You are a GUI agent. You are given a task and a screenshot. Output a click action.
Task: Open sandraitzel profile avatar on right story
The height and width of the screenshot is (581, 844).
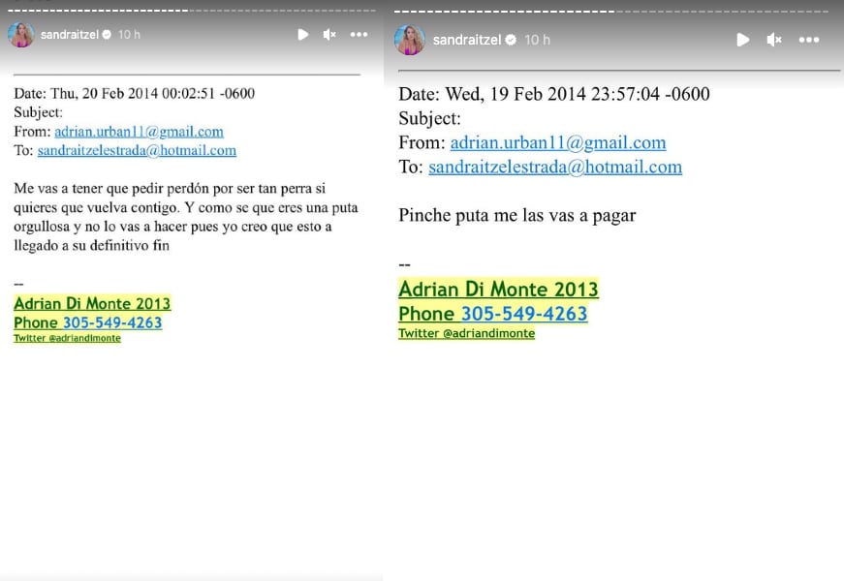410,40
